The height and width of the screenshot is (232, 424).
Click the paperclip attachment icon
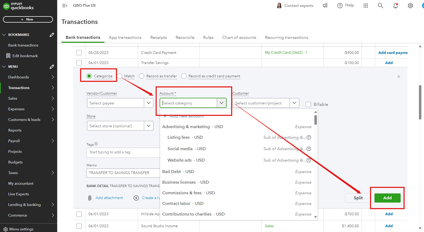pyautogui.click(x=90, y=198)
